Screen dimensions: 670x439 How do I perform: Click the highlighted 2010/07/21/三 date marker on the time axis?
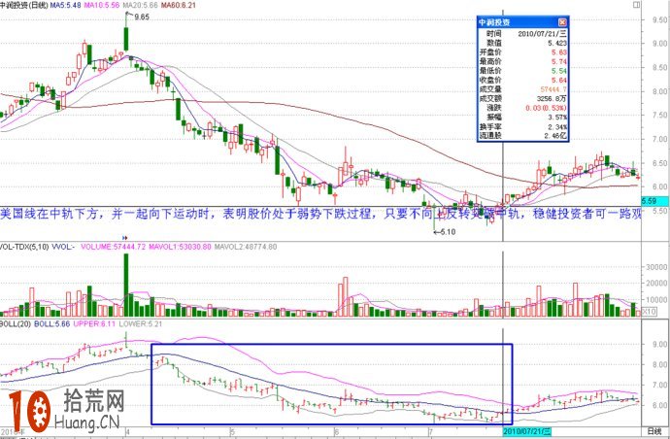click(x=527, y=430)
